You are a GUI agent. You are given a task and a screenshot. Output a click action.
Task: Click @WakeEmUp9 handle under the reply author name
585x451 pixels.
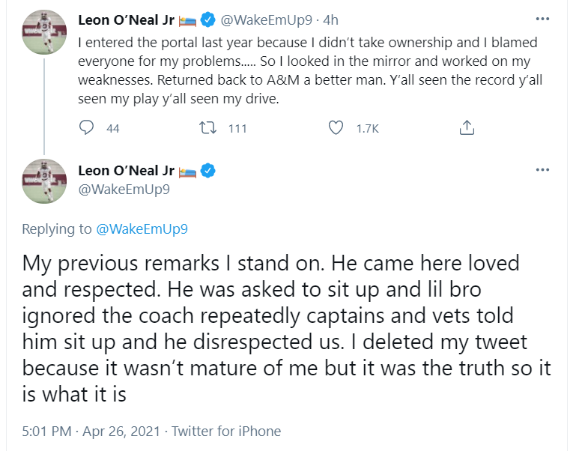coord(124,189)
